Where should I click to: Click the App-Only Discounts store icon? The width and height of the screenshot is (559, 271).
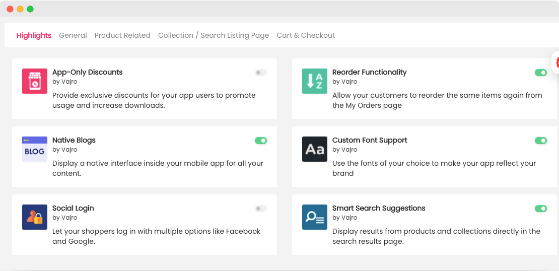pos(35,81)
